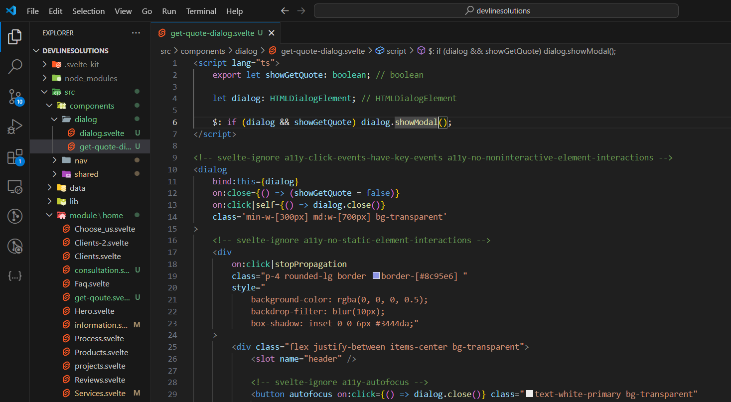This screenshot has width=731, height=402.
Task: Close the get-quote-dialog.svelte tab
Action: [x=272, y=33]
